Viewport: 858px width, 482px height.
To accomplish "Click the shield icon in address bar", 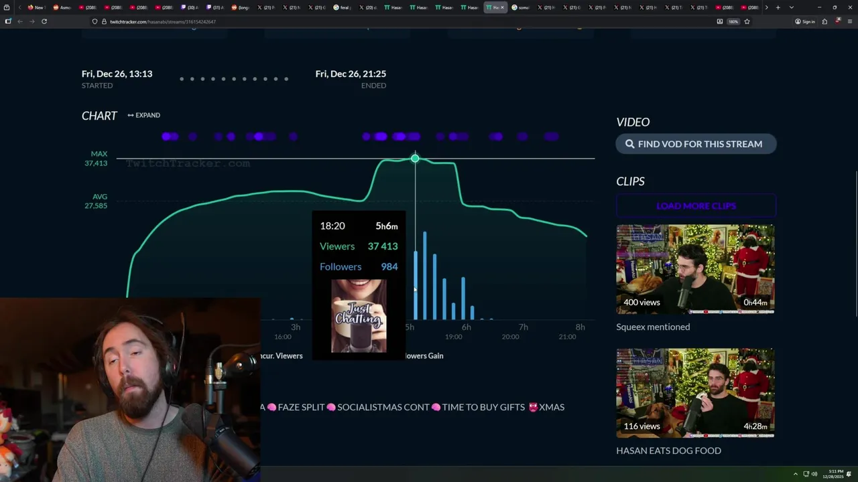I will coord(95,21).
